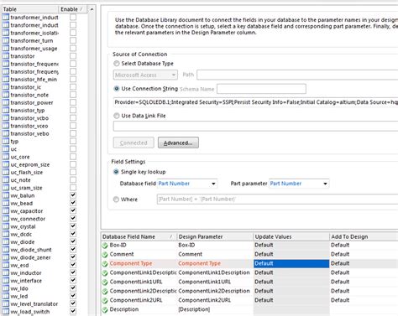Click the table icon beside vw_connector
The height and width of the screenshot is (316, 398).
pos(6,219)
